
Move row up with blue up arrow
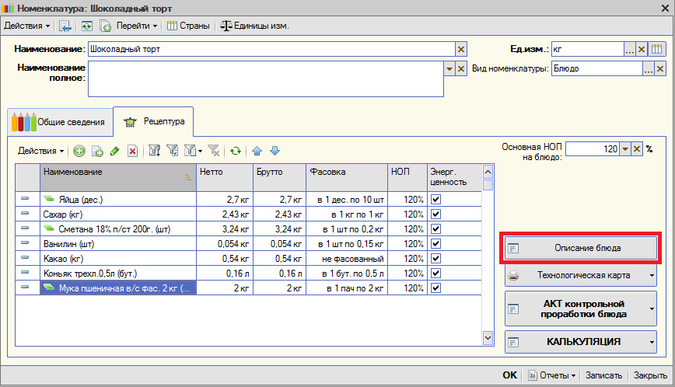tap(257, 151)
